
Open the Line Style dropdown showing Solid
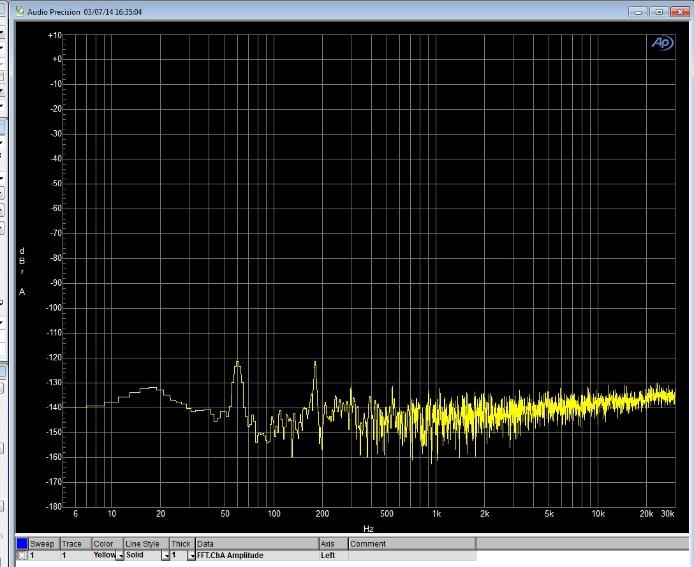tap(166, 556)
